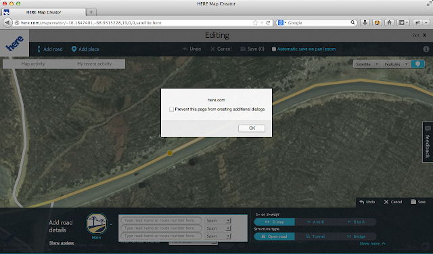The width and height of the screenshot is (433, 254).
Task: Select Open road structure type
Action: 274,236
